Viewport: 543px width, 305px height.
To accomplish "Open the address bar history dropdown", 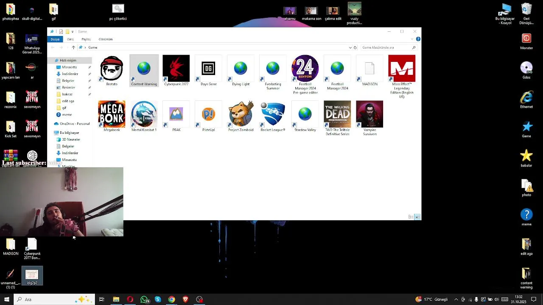I will click(350, 47).
